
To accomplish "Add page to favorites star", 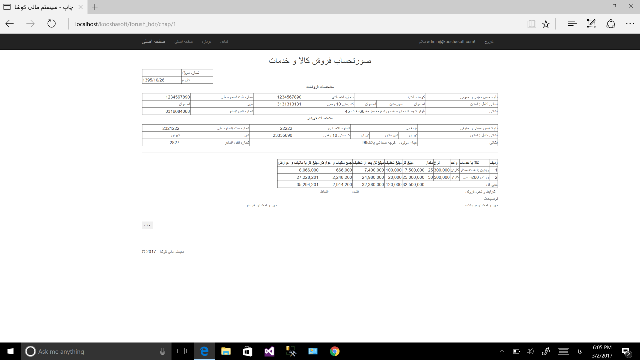I will pyautogui.click(x=546, y=24).
